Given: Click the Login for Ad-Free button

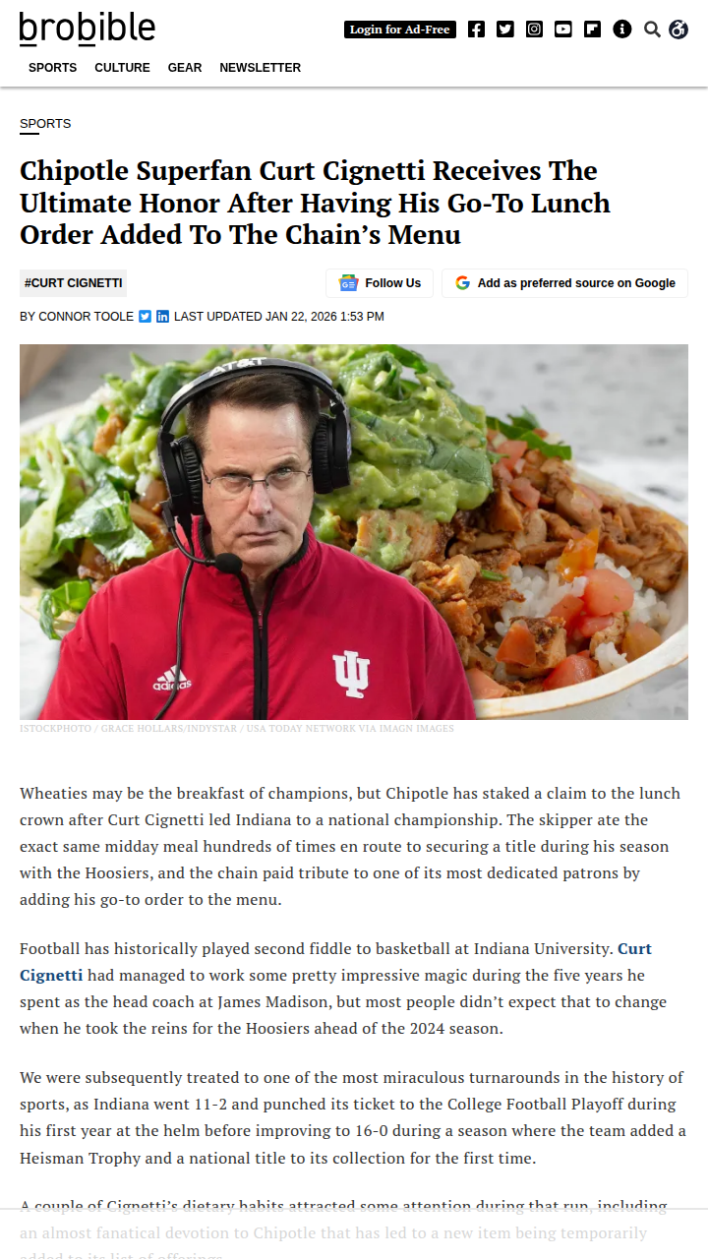Looking at the screenshot, I should 400,30.
